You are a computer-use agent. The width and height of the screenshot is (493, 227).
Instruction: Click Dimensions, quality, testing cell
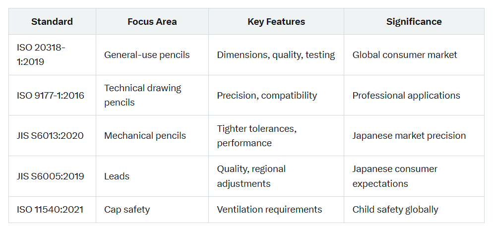tap(276, 55)
